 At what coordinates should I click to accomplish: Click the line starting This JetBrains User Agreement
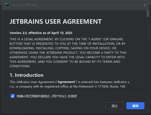click(70, 82)
